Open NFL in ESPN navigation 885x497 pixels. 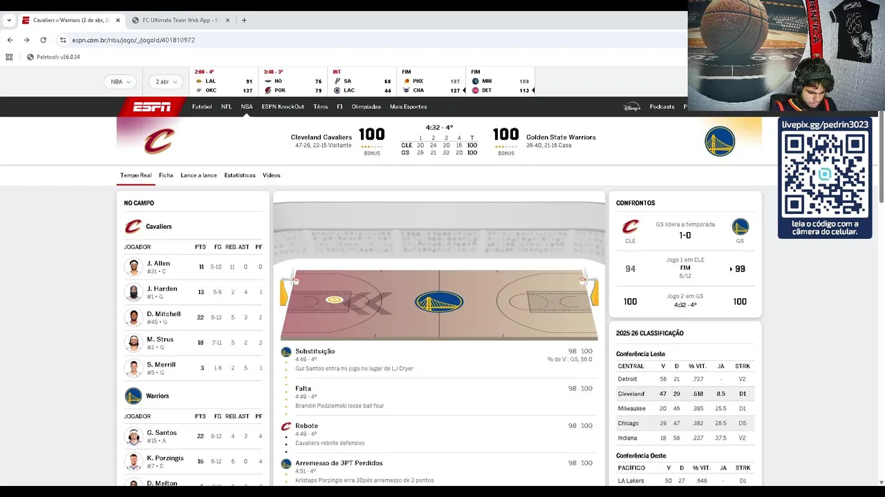[x=226, y=107]
